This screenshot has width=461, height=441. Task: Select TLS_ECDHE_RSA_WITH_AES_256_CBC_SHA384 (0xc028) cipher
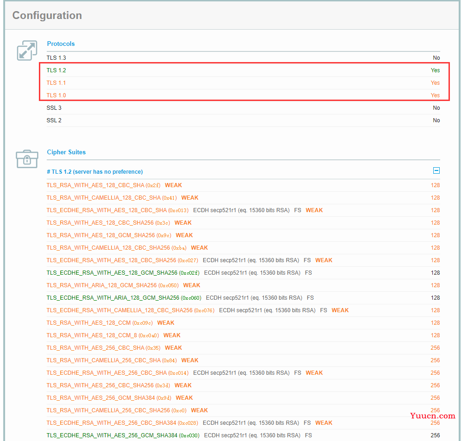pos(122,423)
